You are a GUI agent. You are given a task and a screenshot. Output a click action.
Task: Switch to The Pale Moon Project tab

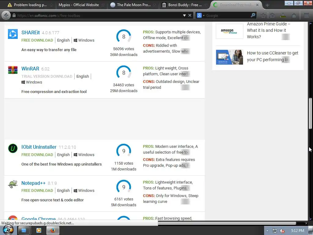tap(134, 5)
